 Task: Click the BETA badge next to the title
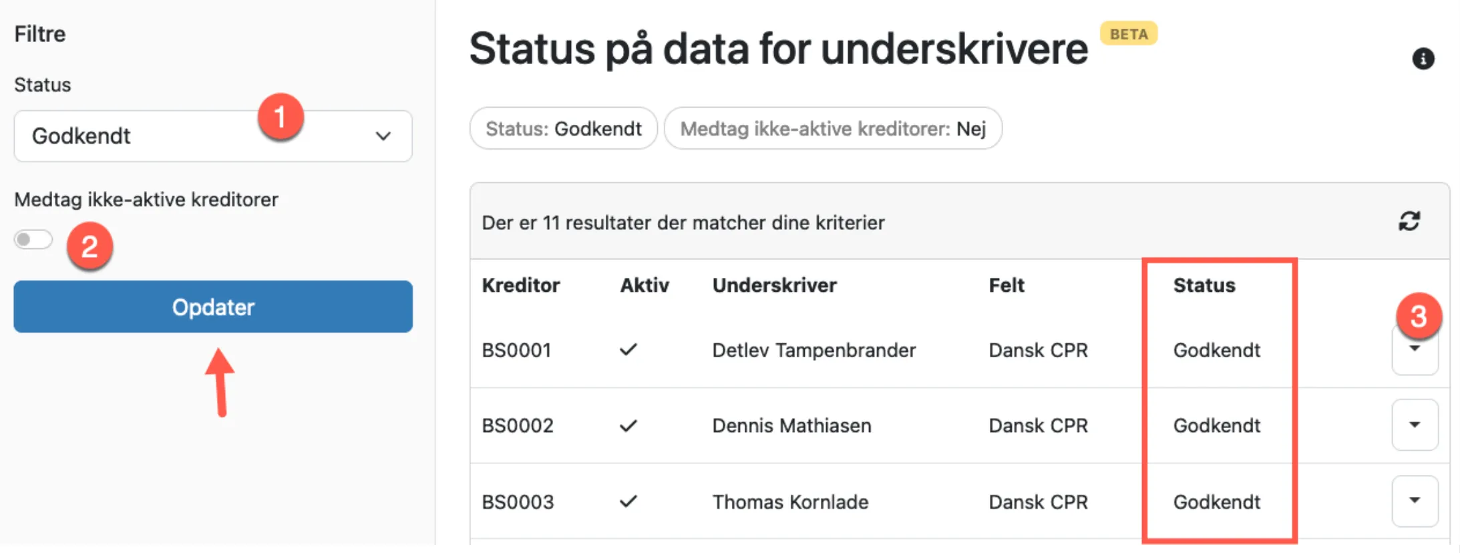click(x=1128, y=33)
